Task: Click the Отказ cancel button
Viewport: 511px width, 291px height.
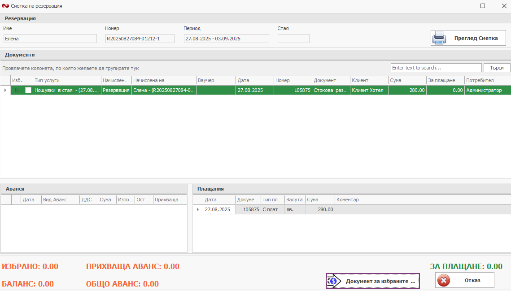Action: [x=464, y=280]
